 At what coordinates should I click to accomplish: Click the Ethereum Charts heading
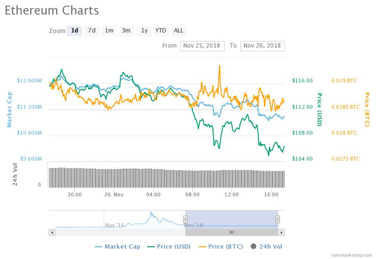point(52,10)
